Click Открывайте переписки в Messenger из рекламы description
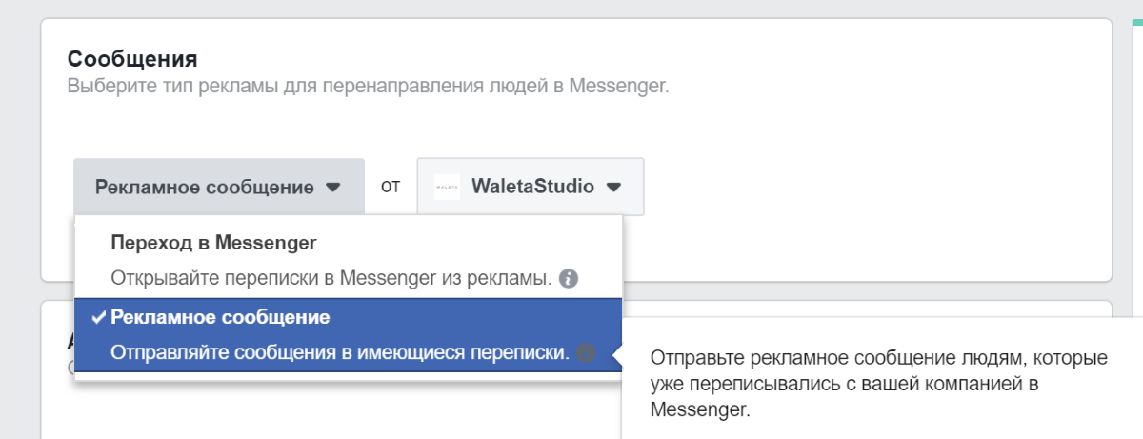1143x439 pixels. pyautogui.click(x=331, y=279)
